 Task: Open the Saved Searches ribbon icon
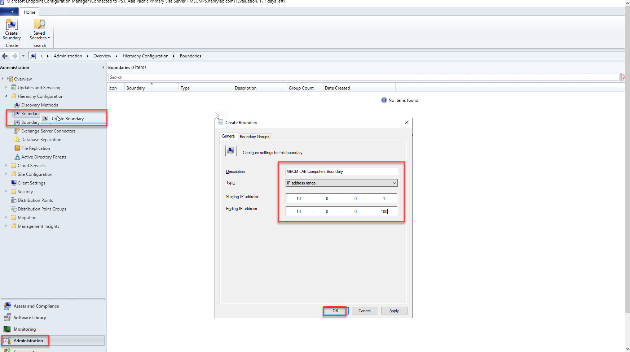click(x=39, y=30)
